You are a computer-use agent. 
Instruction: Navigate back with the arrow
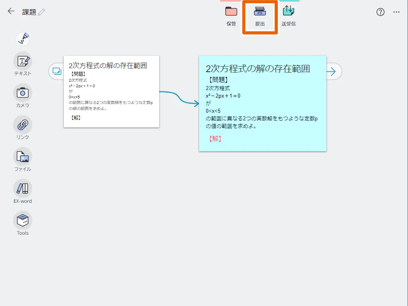(x=11, y=12)
